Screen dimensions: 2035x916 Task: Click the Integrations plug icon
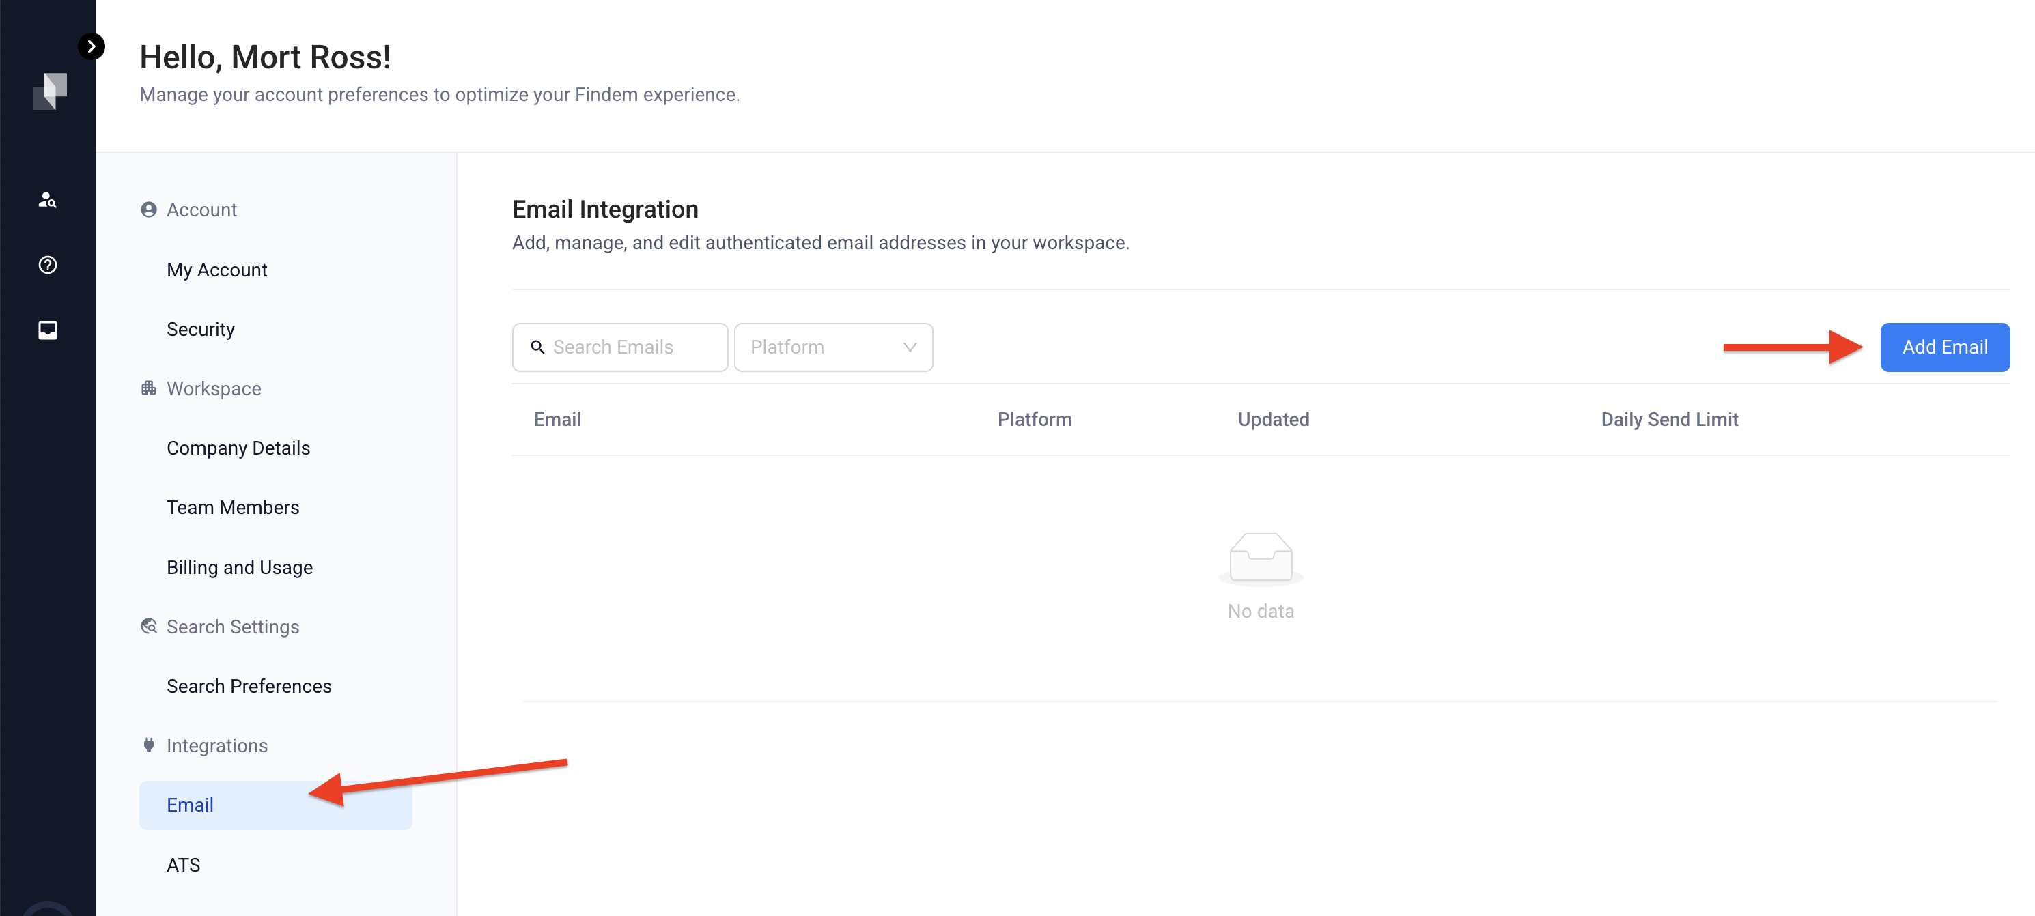148,745
